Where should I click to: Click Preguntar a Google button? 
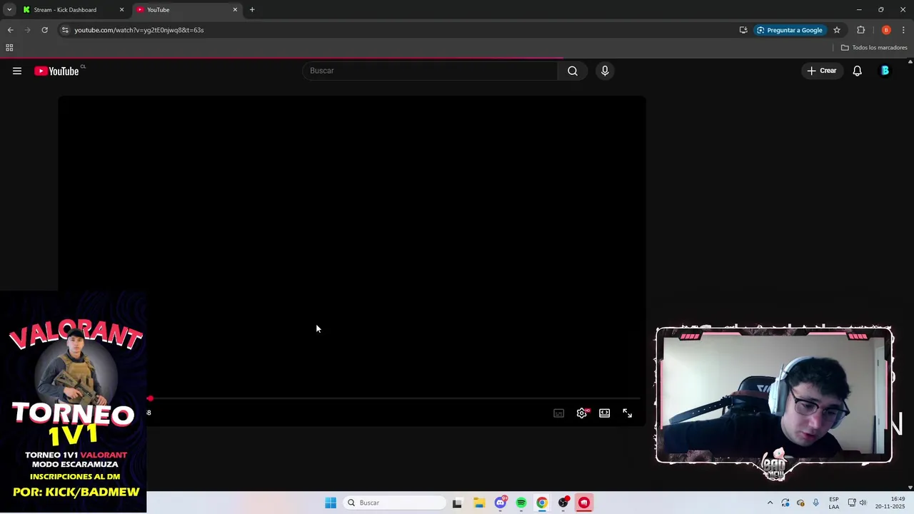point(790,30)
